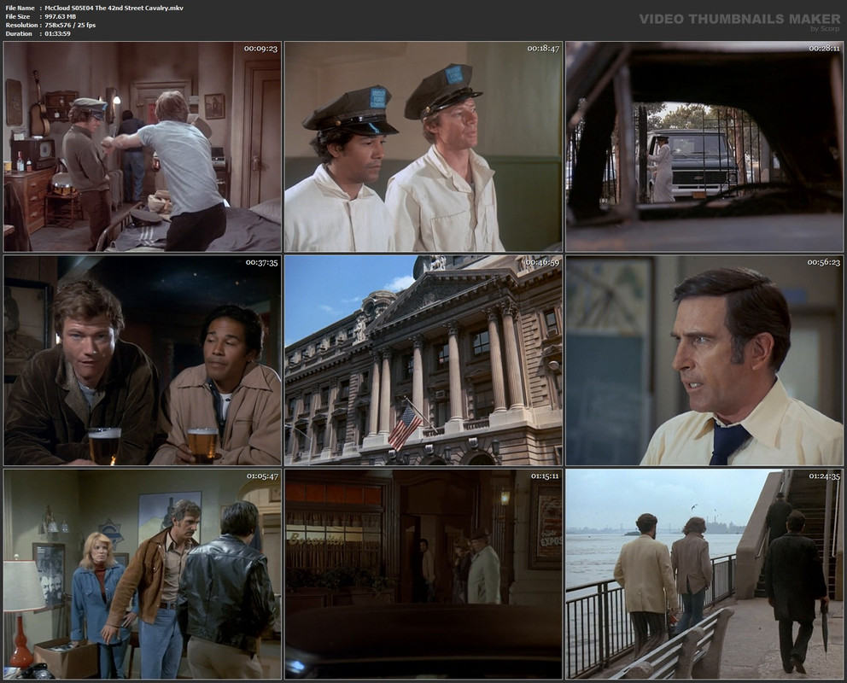Click the timestamp '00:09:23'
Image resolution: width=847 pixels, height=683 pixels.
coord(260,49)
